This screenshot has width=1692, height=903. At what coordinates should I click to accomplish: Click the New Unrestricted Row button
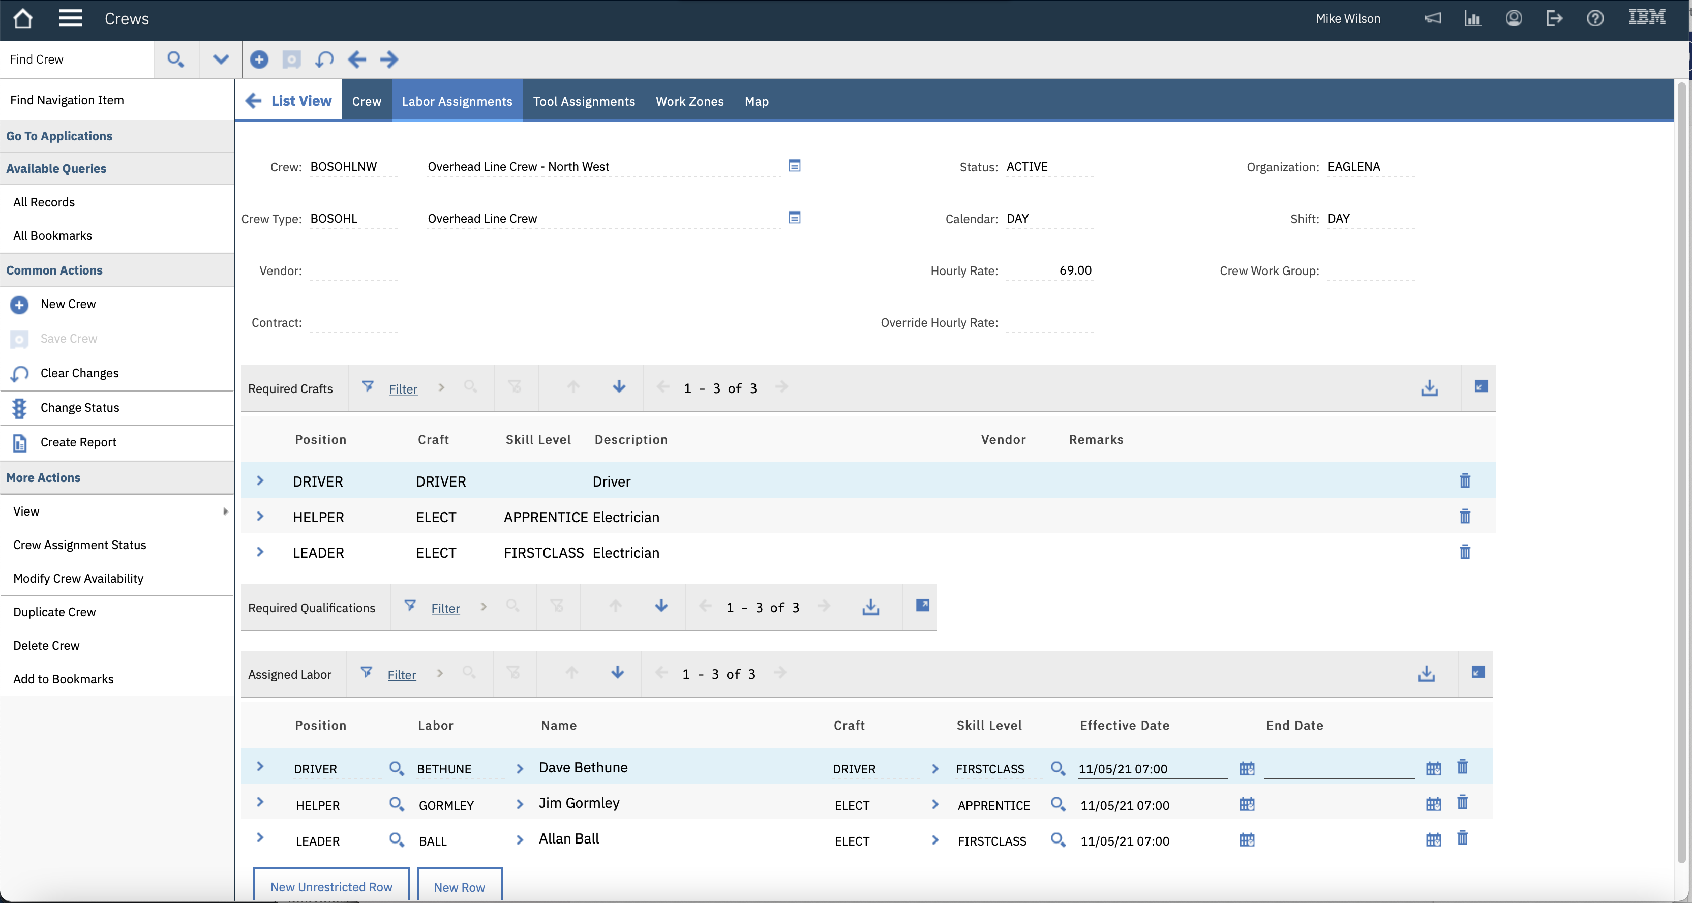coord(331,887)
